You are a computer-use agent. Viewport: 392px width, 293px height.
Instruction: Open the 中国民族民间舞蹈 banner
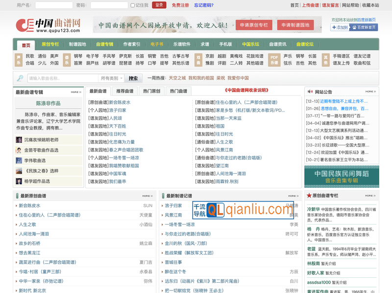click(342, 177)
